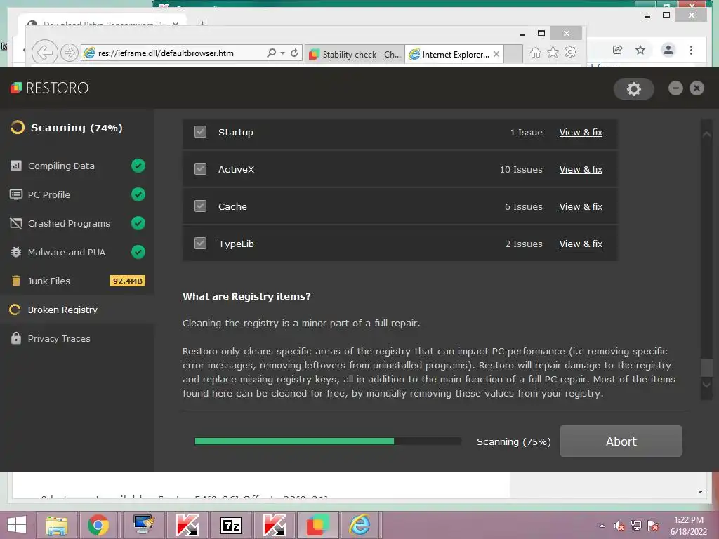Click green check next to Compiling Data

tap(138, 166)
